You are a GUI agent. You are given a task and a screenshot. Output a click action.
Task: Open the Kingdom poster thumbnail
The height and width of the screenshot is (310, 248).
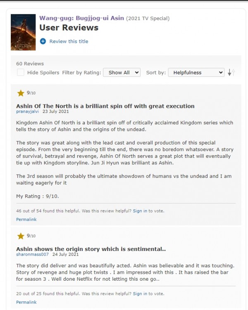24,32
